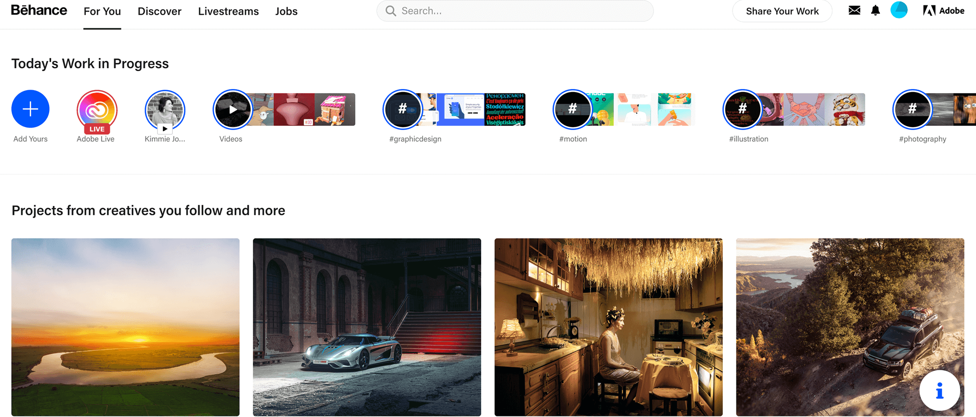Click the Behance logo
Image resolution: width=976 pixels, height=417 pixels.
coord(39,10)
